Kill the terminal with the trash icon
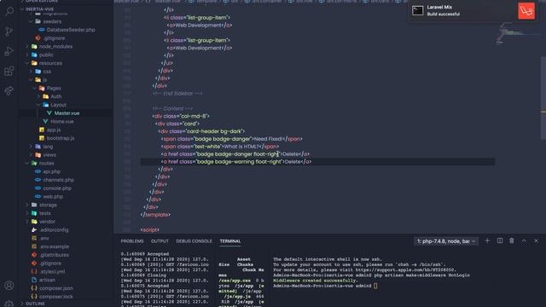Image resolution: width=546 pixels, height=307 pixels. coord(512,240)
